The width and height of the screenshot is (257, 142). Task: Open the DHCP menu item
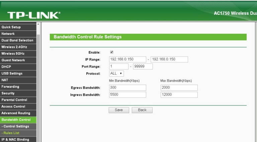(18, 67)
